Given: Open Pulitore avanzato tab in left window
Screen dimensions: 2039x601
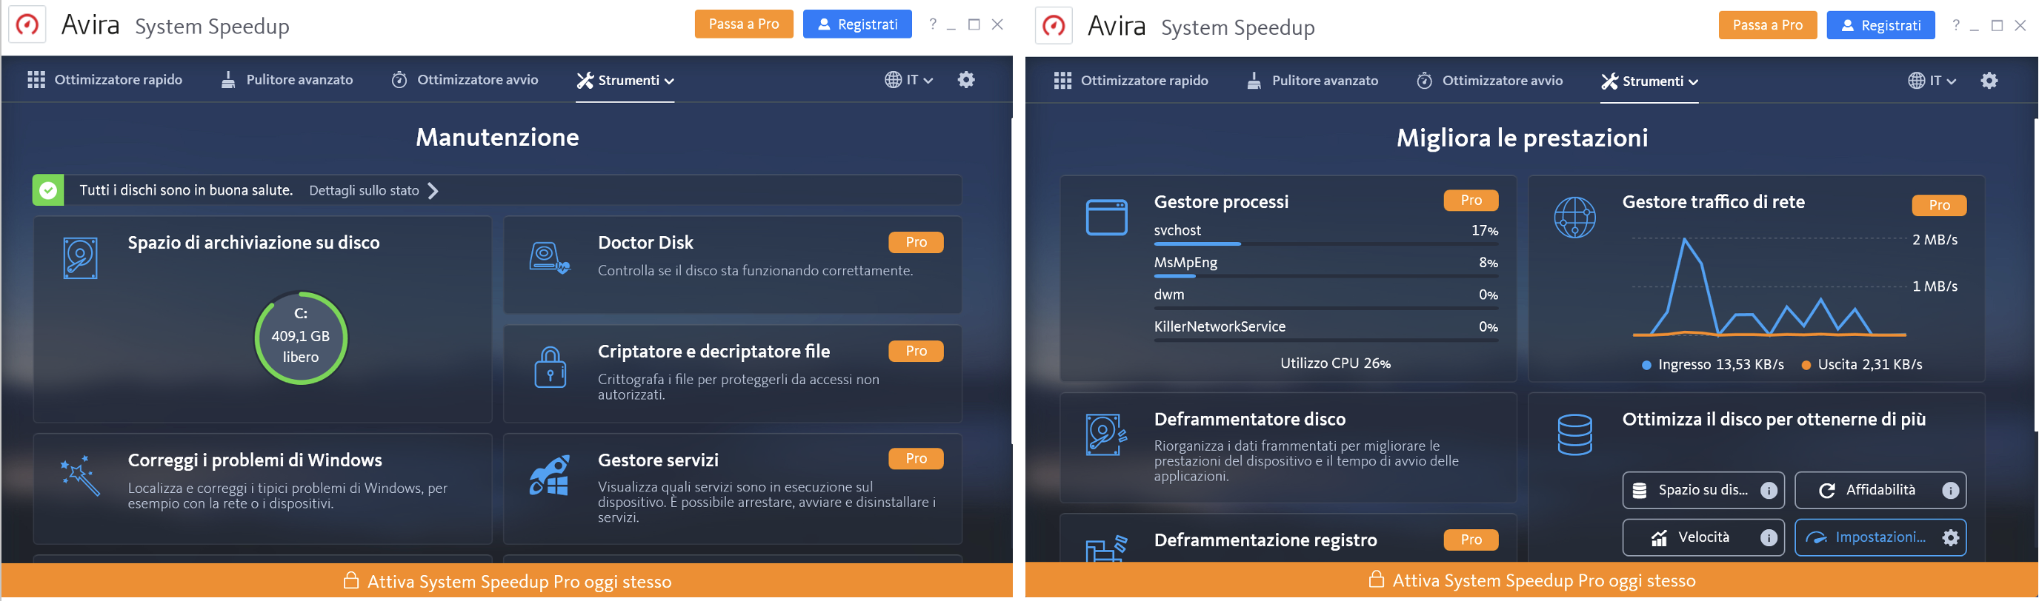Looking at the screenshot, I should (287, 80).
